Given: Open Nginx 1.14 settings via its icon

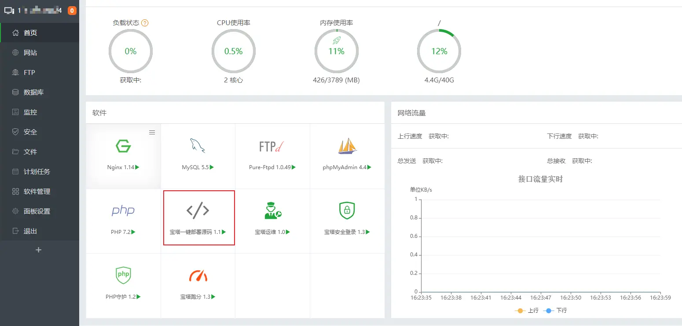Looking at the screenshot, I should (123, 147).
